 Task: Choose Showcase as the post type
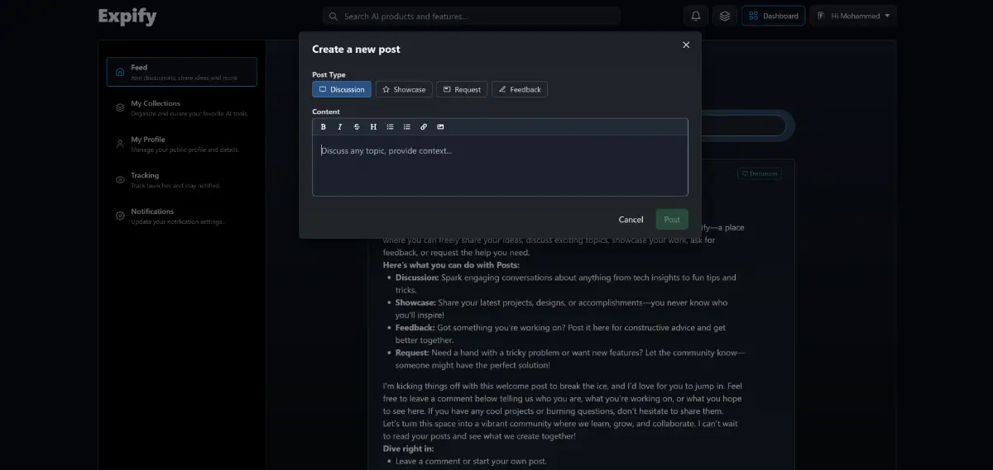coord(404,89)
